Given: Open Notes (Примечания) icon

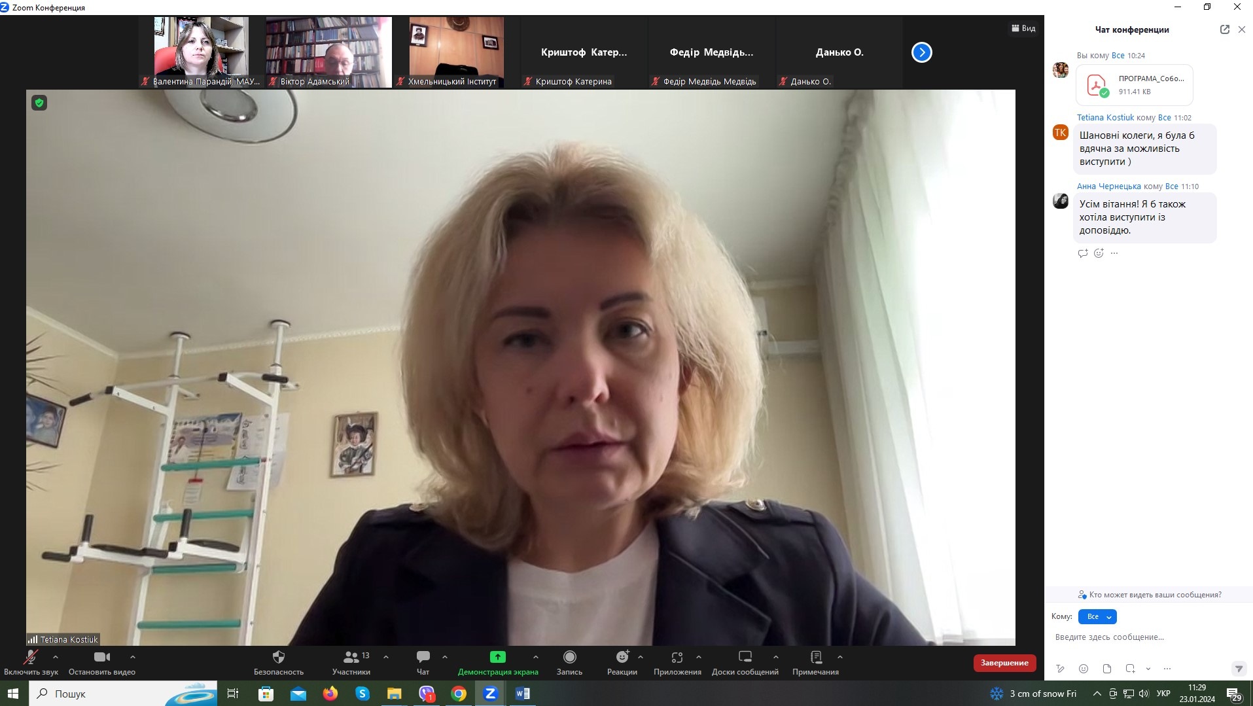Looking at the screenshot, I should [815, 658].
